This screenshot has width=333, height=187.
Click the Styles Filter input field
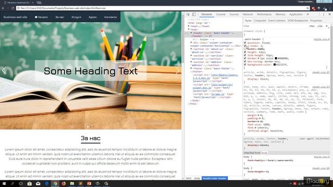click(x=275, y=26)
